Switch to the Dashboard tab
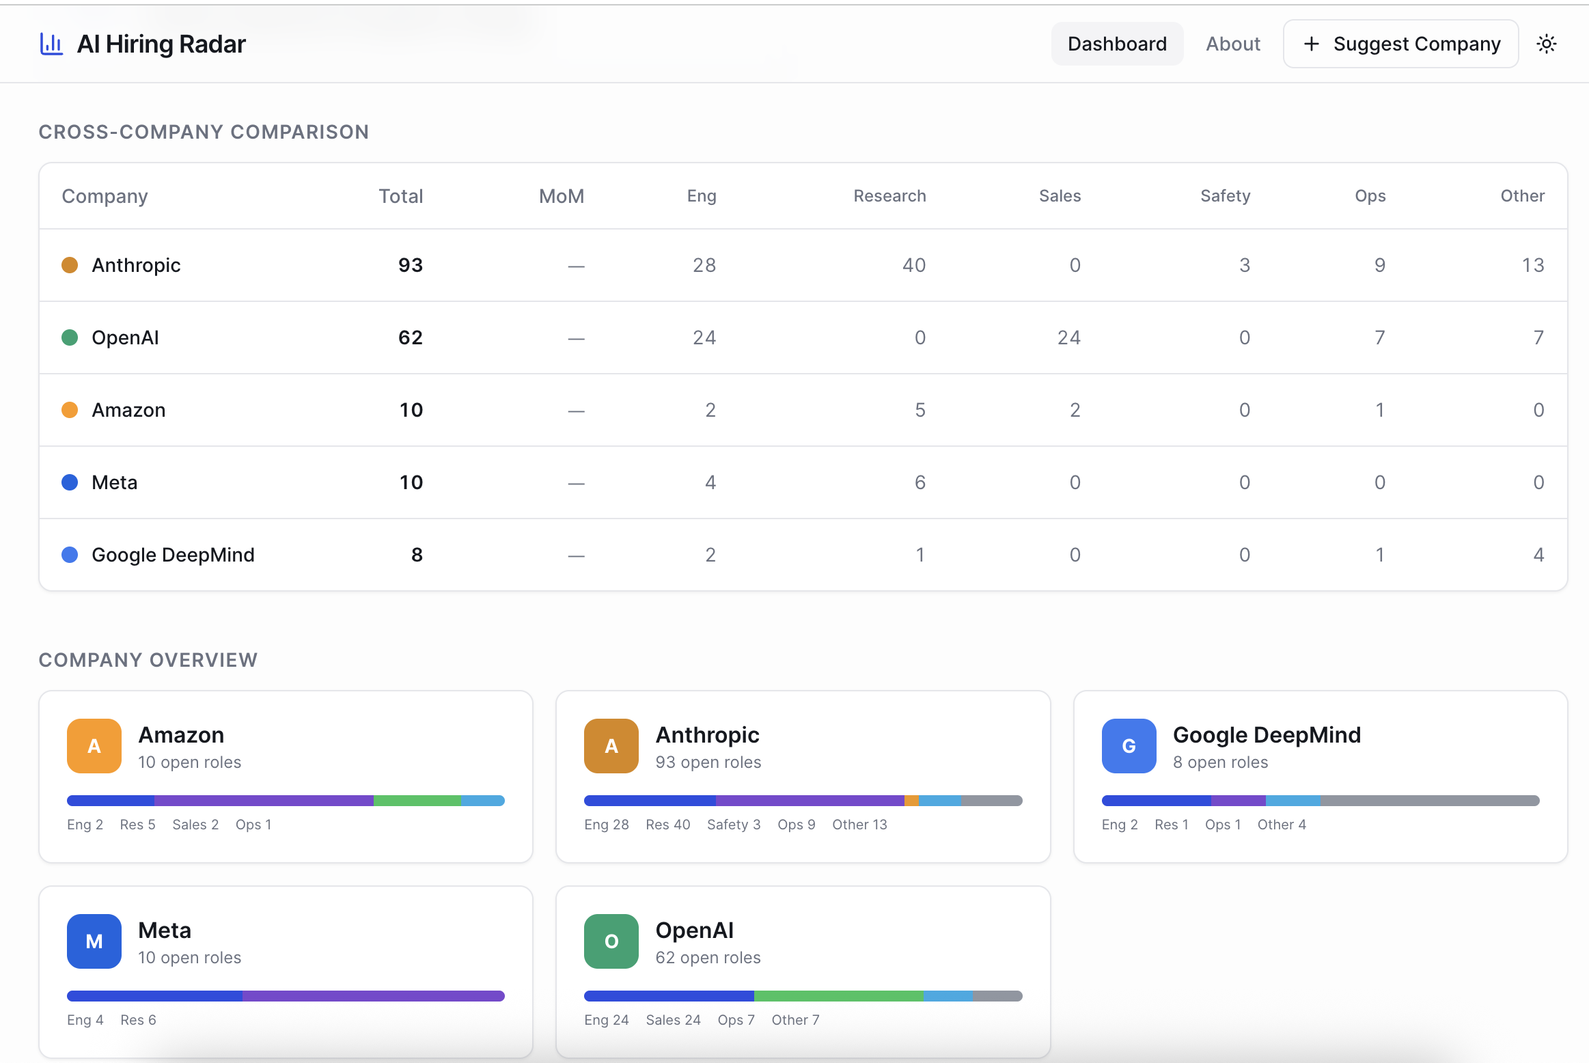Screen dimensions: 1589x1063 click(x=1117, y=43)
